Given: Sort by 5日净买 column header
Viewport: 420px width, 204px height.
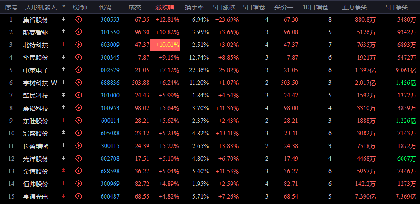Looking at the screenshot, I should (x=397, y=7).
